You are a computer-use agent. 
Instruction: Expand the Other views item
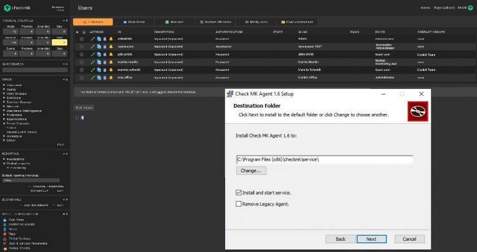4,141
